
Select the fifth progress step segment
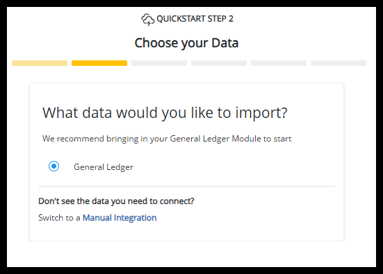tap(279, 63)
